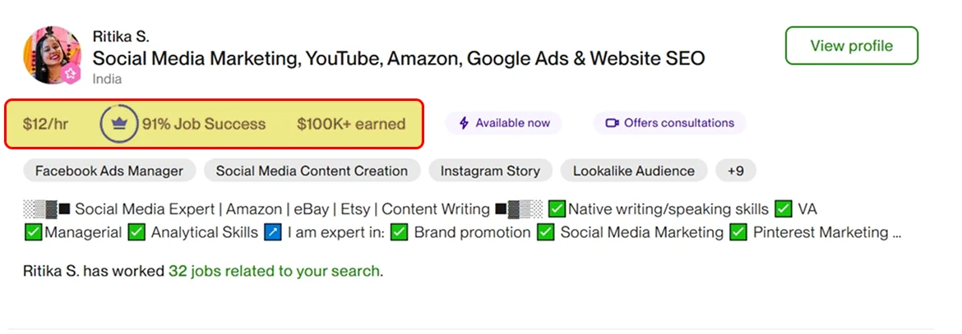Click the $100K+ earned stat
The image size is (962, 334).
click(x=351, y=124)
